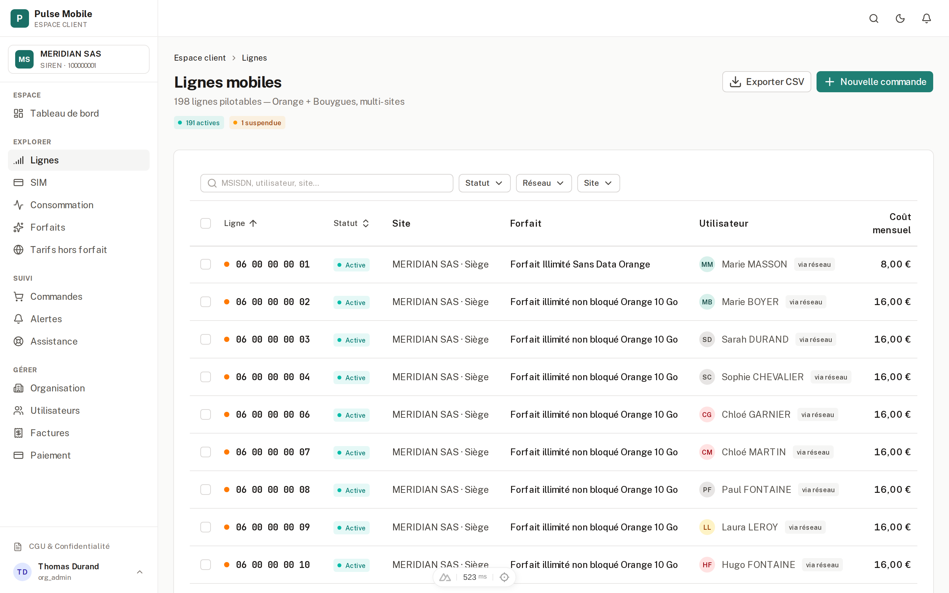Sort by the Statut column header
The height and width of the screenshot is (593, 949).
[x=351, y=223]
